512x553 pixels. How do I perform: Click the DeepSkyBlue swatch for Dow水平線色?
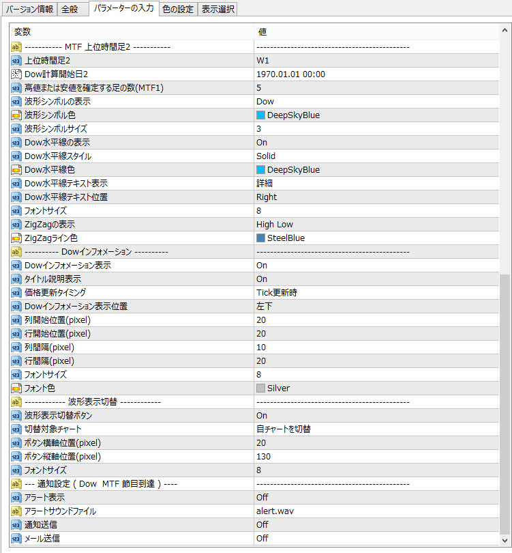260,169
